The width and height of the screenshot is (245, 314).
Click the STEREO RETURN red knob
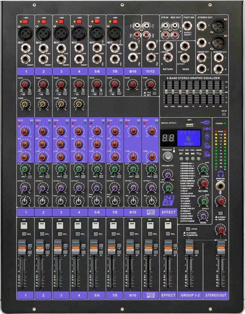coord(204,183)
